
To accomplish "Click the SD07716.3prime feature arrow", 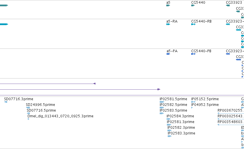I will click(6, 102).
